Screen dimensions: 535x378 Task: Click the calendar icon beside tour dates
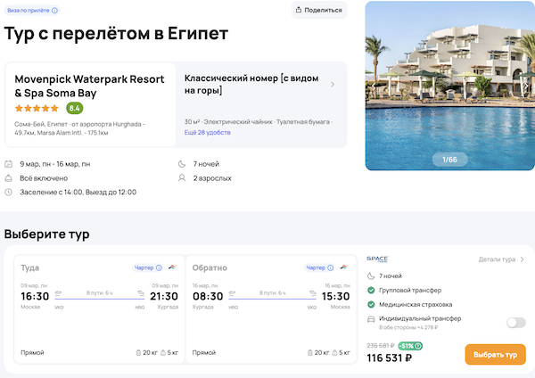pos(8,164)
